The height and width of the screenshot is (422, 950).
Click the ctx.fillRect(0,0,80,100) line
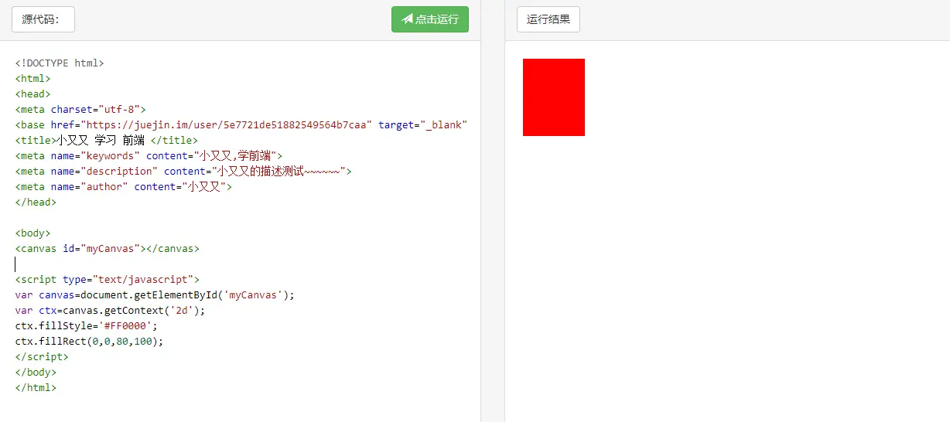(90, 342)
